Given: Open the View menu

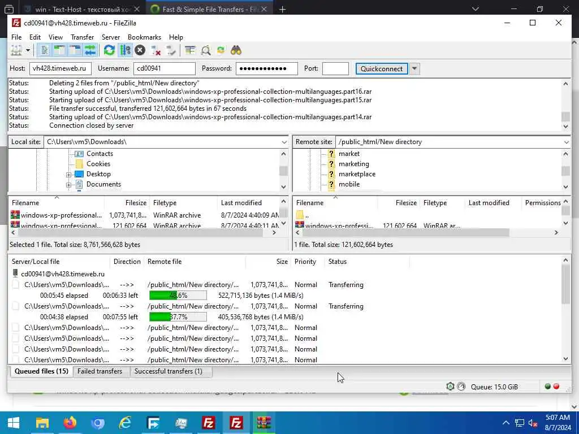Looking at the screenshot, I should click(x=55, y=37).
